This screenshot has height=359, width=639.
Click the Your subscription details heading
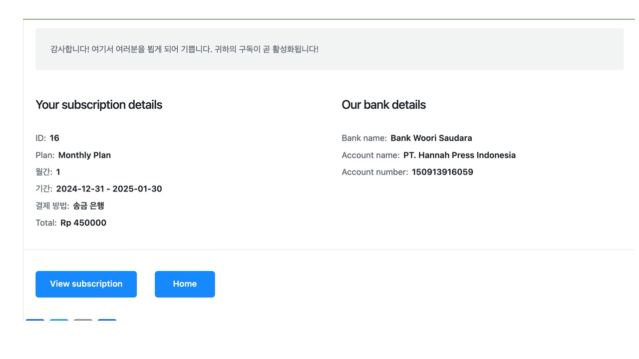tap(99, 105)
